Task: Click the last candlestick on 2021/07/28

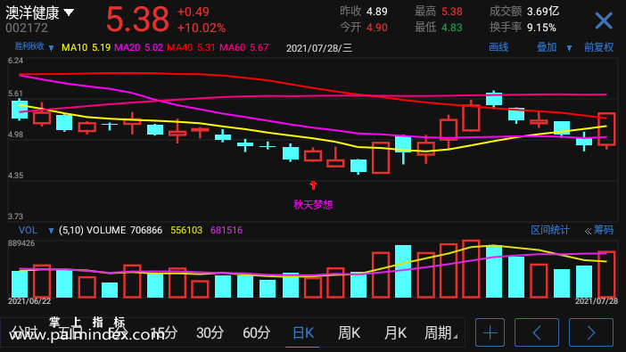Action: coord(606,131)
